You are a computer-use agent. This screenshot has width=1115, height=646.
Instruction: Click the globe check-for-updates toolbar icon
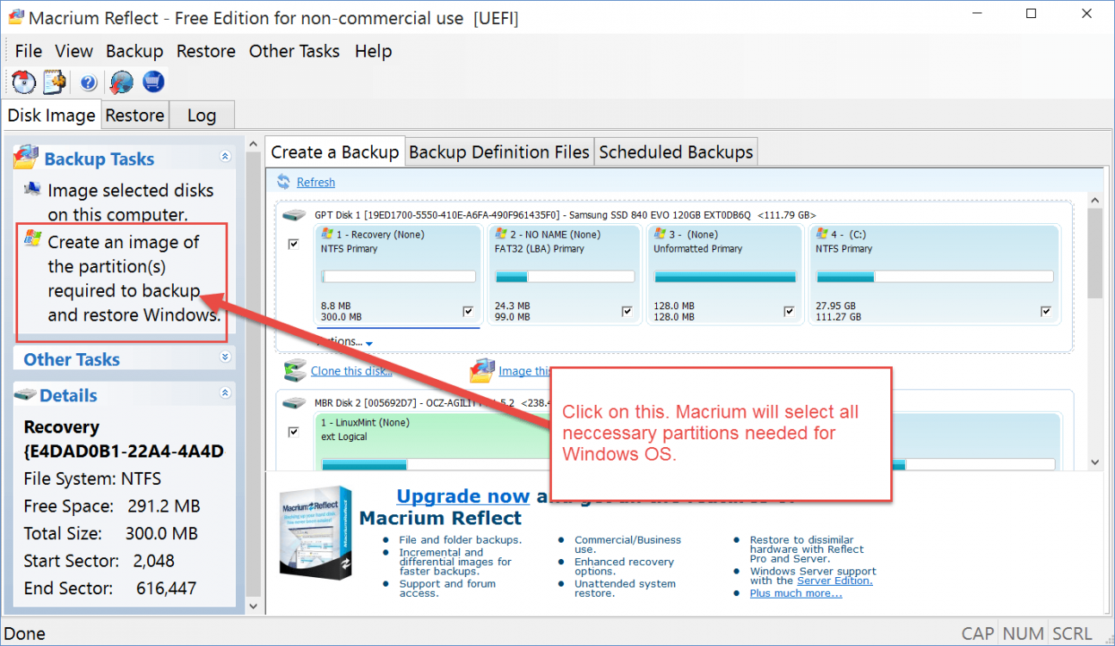[121, 83]
